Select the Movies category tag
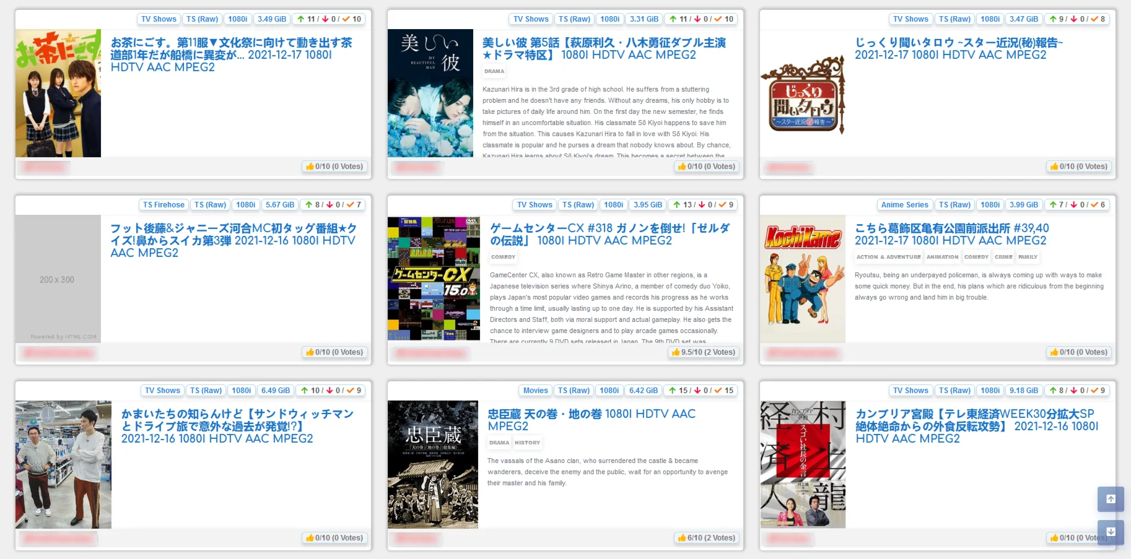This screenshot has height=559, width=1131. click(x=535, y=391)
